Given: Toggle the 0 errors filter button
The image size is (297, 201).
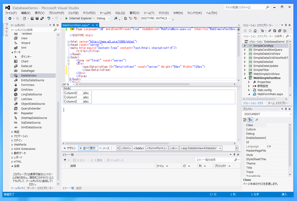Looking at the screenshot, I should (79, 160).
